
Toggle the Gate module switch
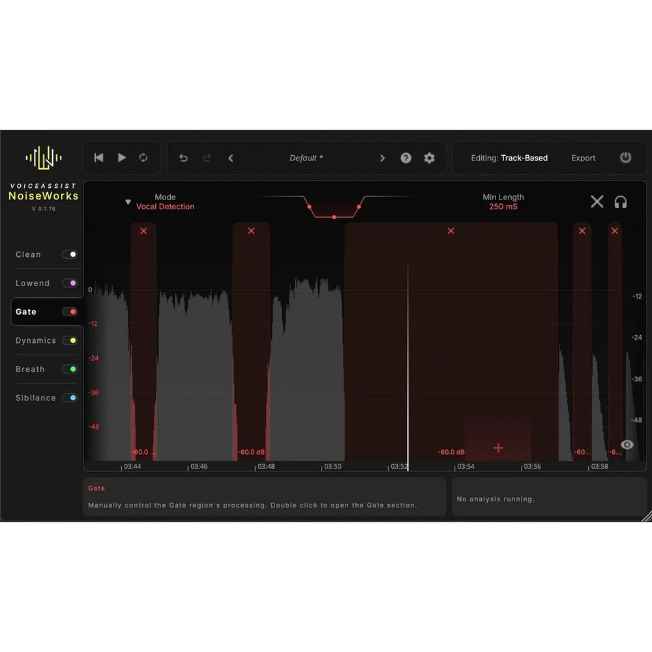pos(70,312)
